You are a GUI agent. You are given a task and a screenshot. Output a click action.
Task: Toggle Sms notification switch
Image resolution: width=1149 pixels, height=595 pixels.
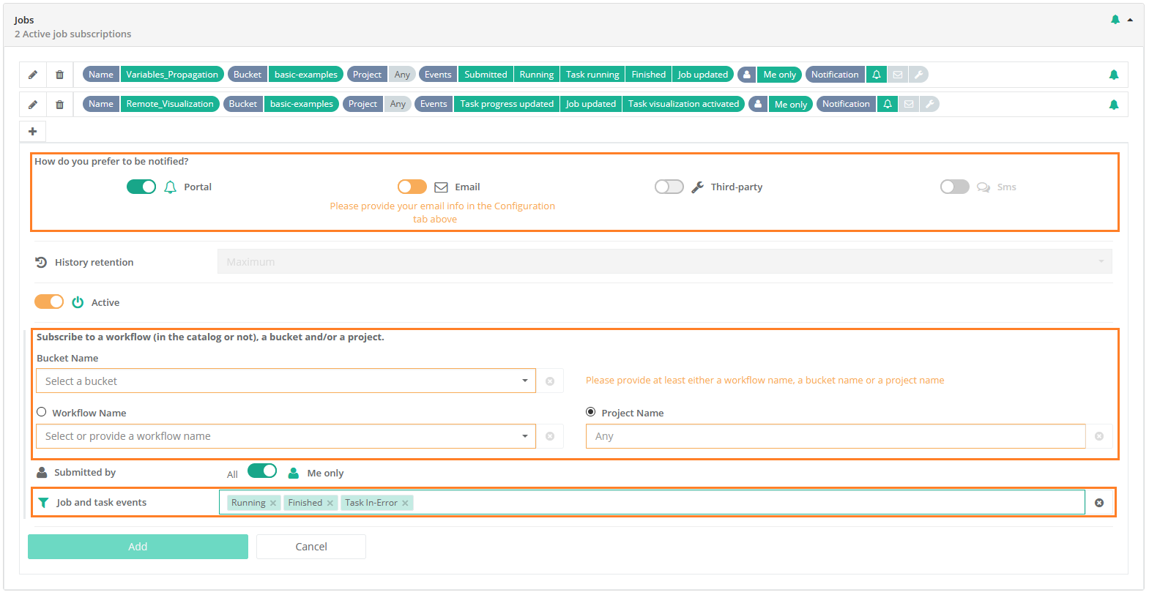tap(955, 187)
